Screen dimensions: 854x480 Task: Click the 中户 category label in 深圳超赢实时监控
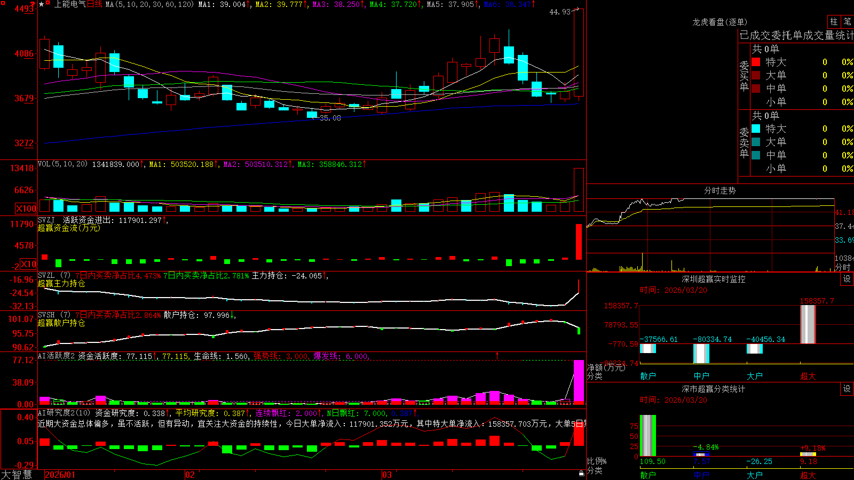[x=701, y=376]
